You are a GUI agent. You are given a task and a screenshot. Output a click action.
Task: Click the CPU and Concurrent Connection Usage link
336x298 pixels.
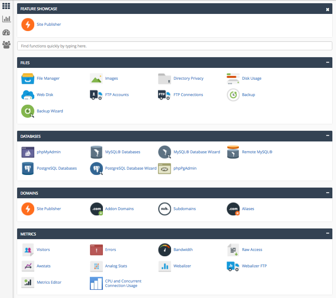123,283
